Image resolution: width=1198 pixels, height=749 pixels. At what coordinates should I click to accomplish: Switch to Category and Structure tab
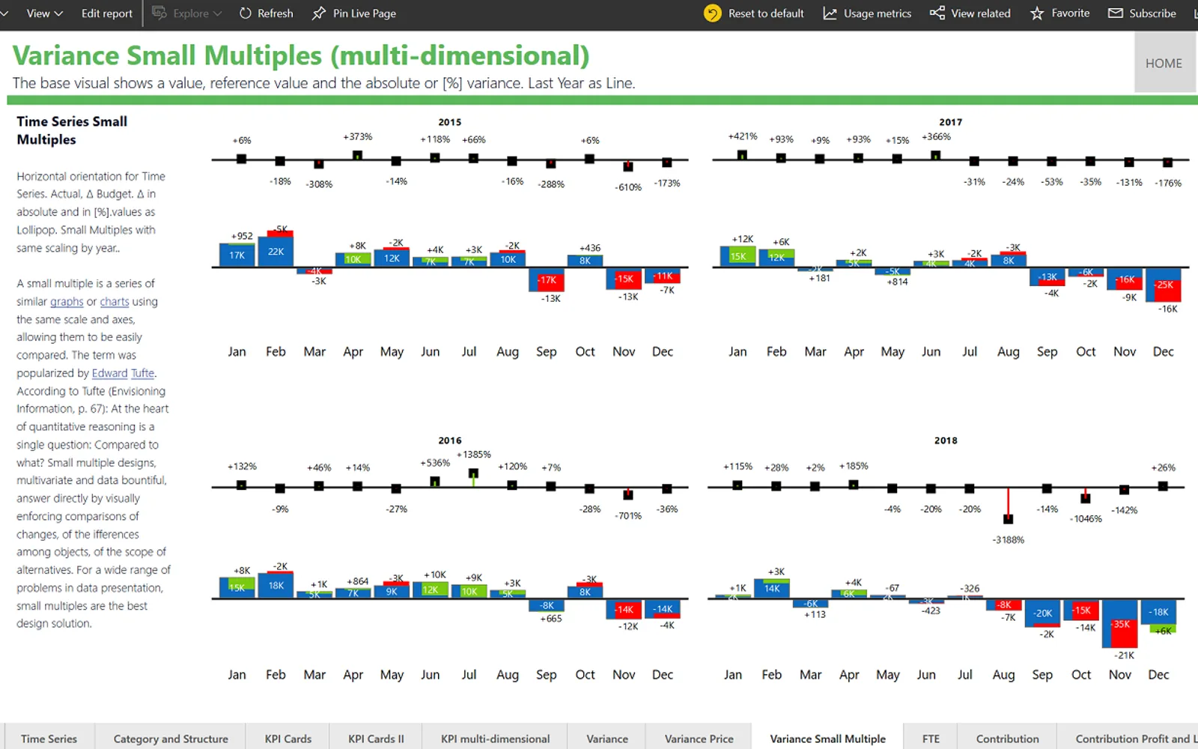[x=171, y=739]
